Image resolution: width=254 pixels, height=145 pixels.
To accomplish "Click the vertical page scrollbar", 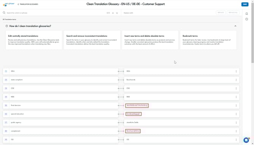I will (x=252, y=33).
